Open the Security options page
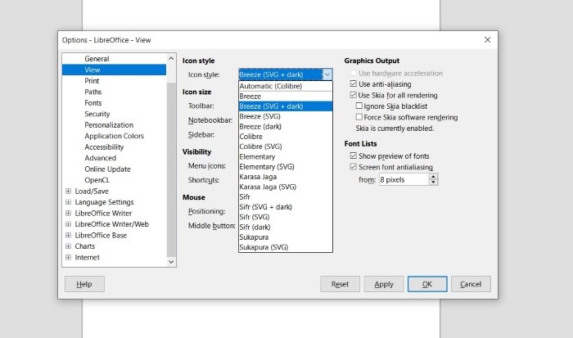Image resolution: width=573 pixels, height=338 pixels. coord(97,114)
